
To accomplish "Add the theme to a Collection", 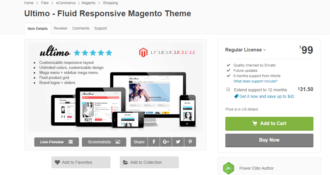I will (149, 162).
